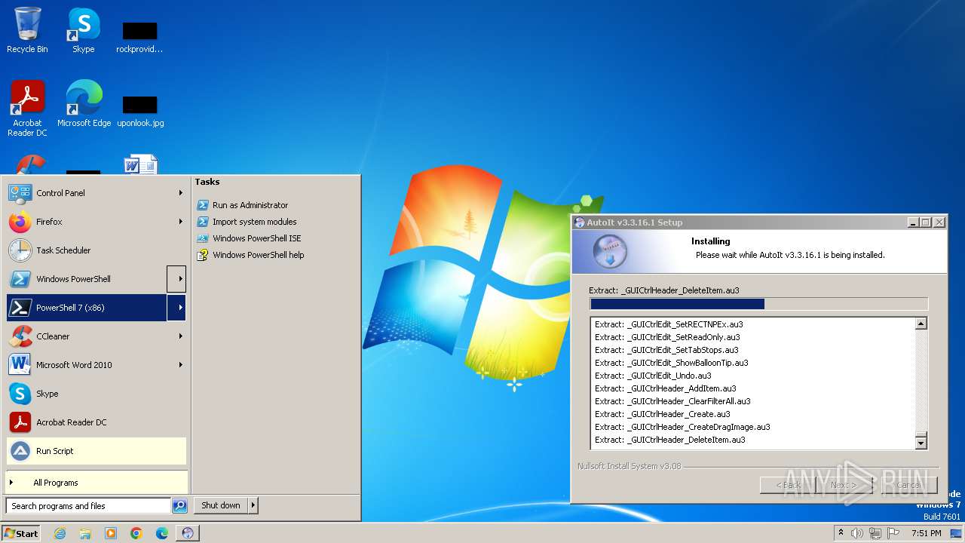Click the Action Center flag tray icon
The width and height of the screenshot is (965, 543).
[x=893, y=533]
